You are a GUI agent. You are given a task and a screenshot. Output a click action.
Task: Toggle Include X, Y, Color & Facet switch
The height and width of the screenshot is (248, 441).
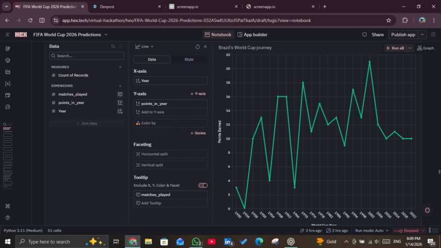point(203,185)
